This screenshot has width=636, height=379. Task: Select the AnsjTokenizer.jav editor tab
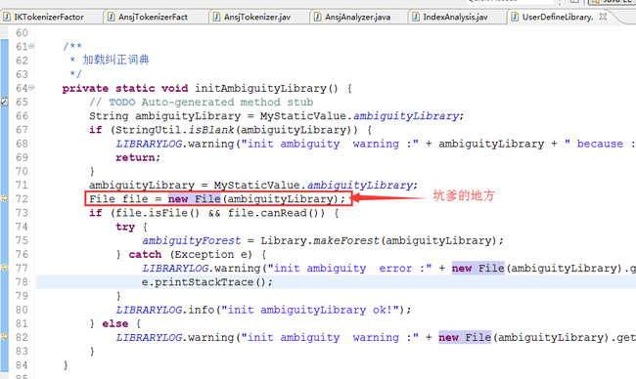click(x=256, y=17)
